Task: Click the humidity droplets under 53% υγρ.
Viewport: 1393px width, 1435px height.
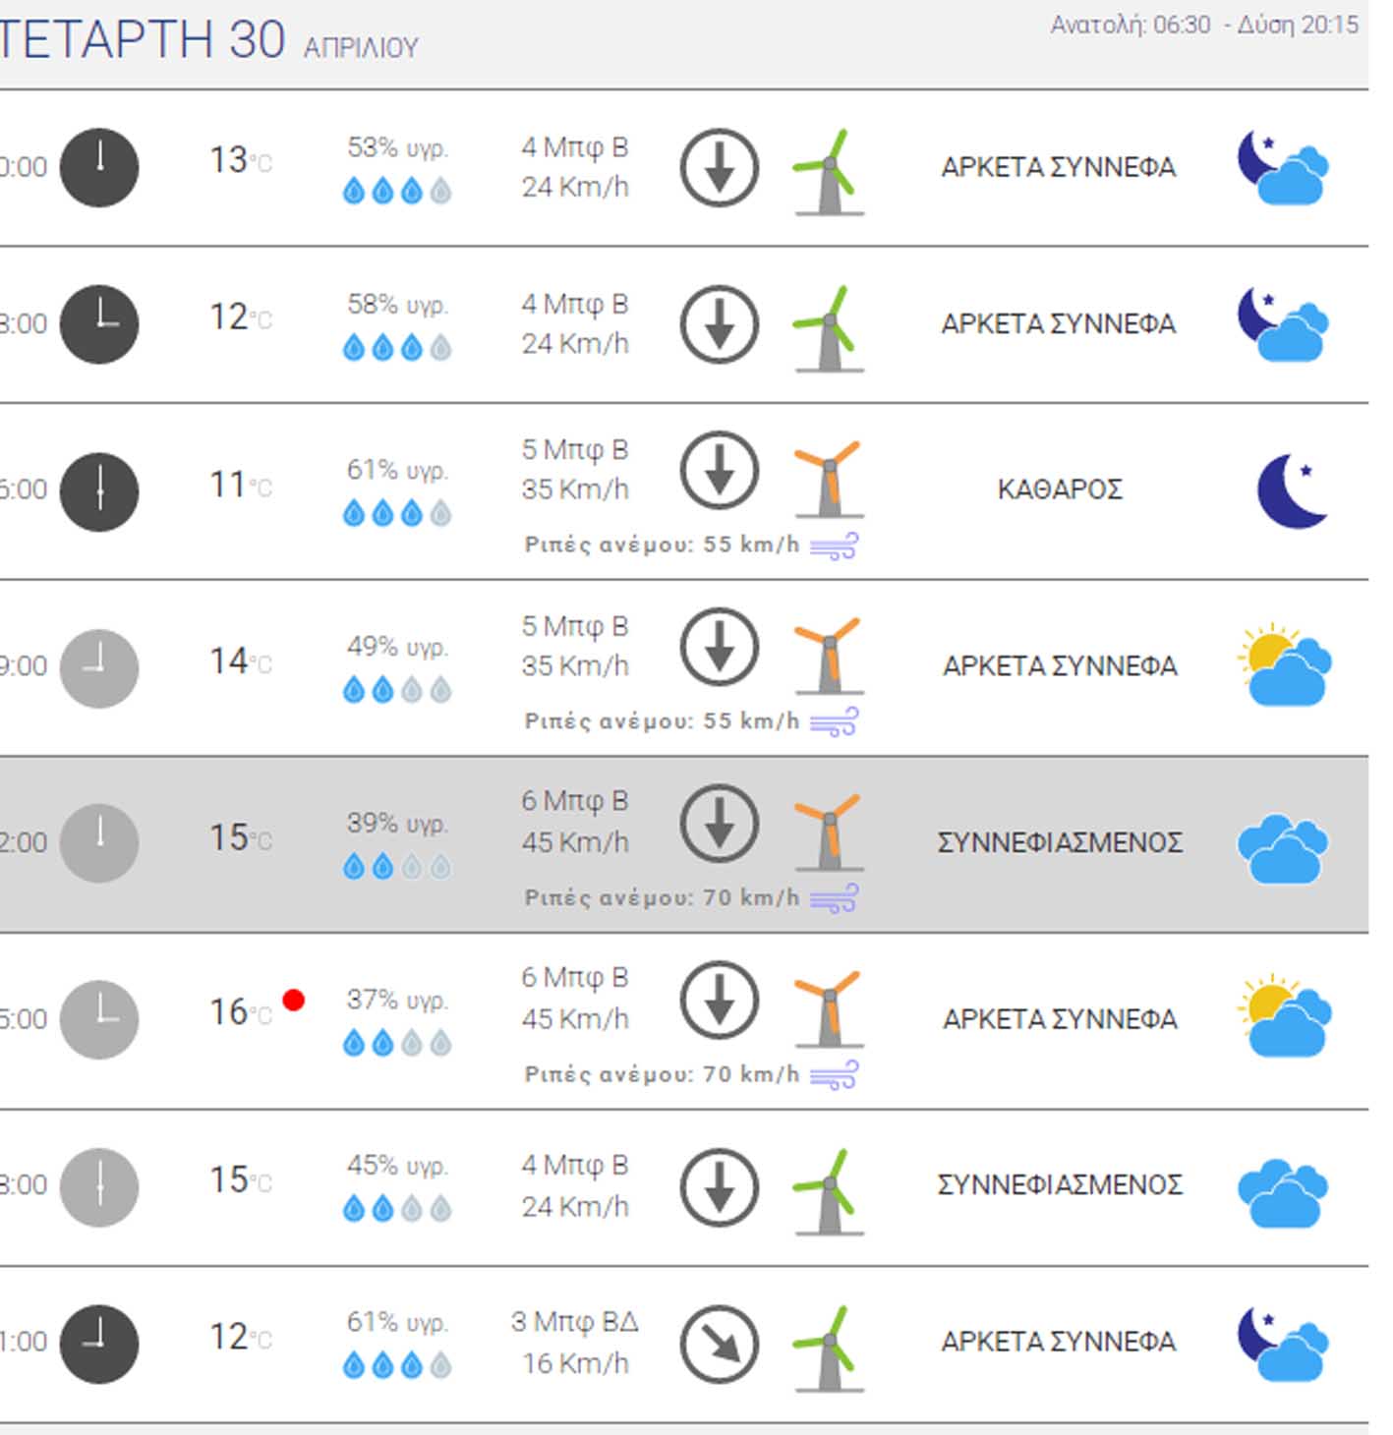Action: (x=397, y=190)
